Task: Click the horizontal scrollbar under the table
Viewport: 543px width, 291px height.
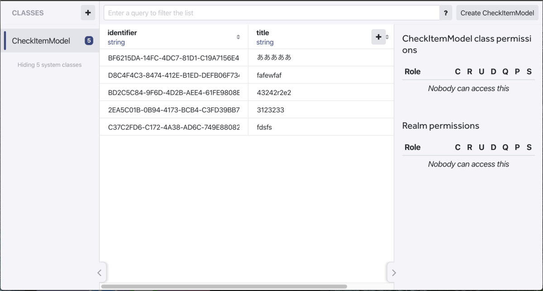Action: (x=224, y=286)
